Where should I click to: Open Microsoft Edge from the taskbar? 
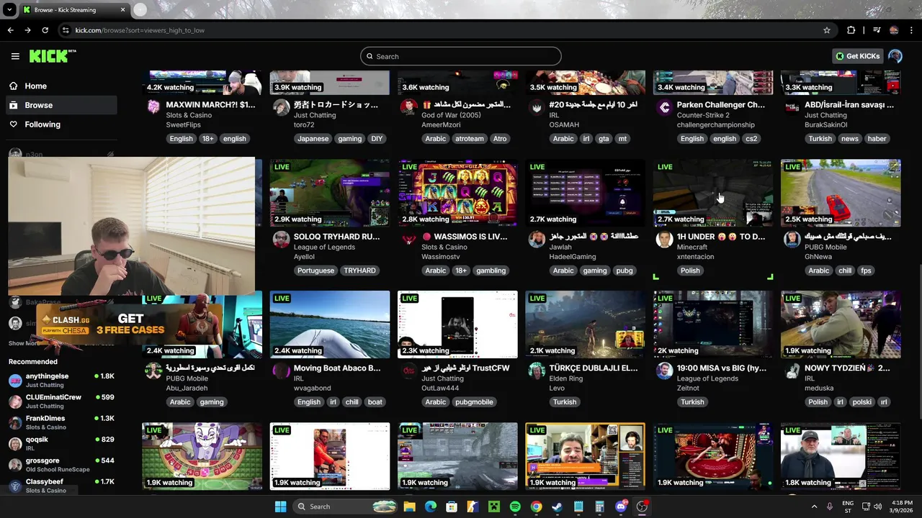click(431, 506)
